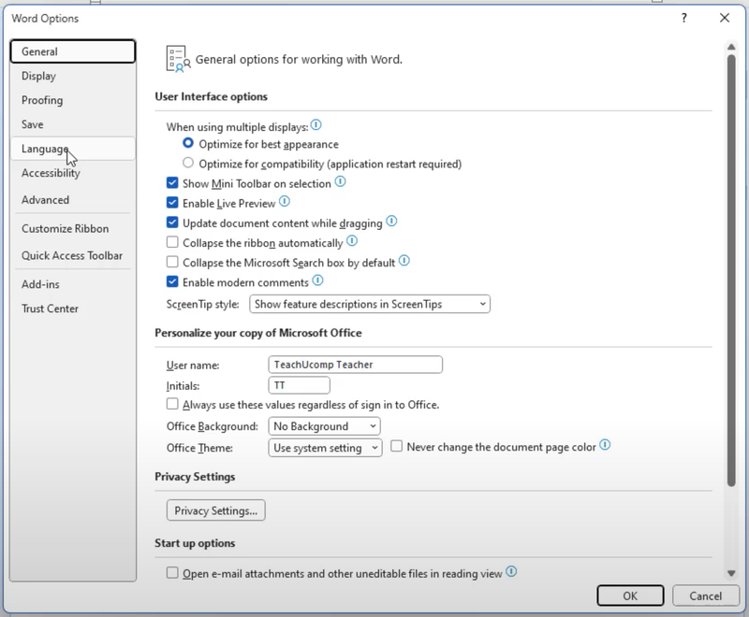Viewport: 749px width, 617px height.
Task: Click info icon next to Microsoft Search option
Action: coord(404,262)
